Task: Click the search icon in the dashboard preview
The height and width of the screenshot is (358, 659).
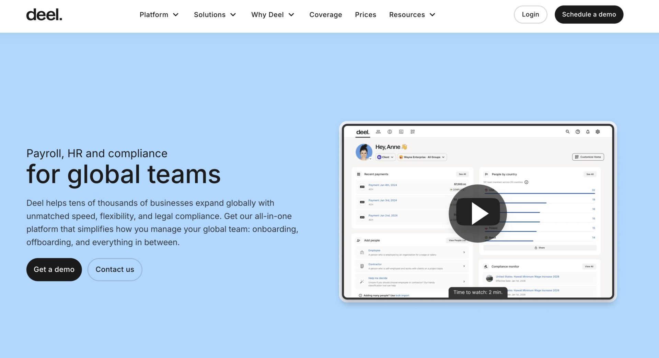Action: [567, 132]
